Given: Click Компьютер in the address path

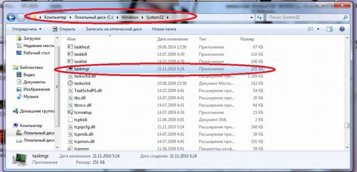Looking at the screenshot, I should [55, 17].
